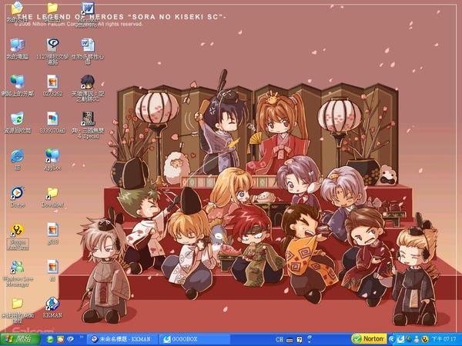Click the system clock showing 07:17
462x346 pixels.
click(x=444, y=340)
